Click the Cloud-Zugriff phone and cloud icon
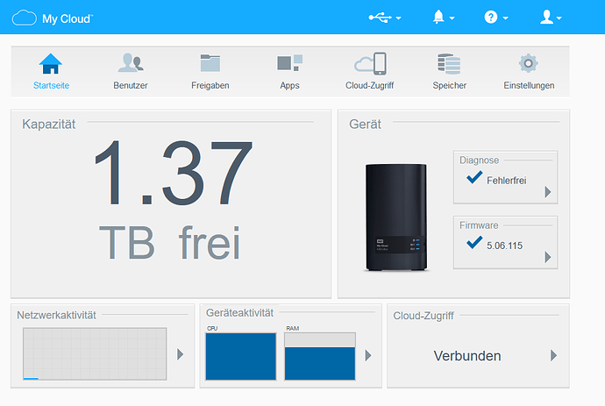605x406 pixels. [370, 64]
